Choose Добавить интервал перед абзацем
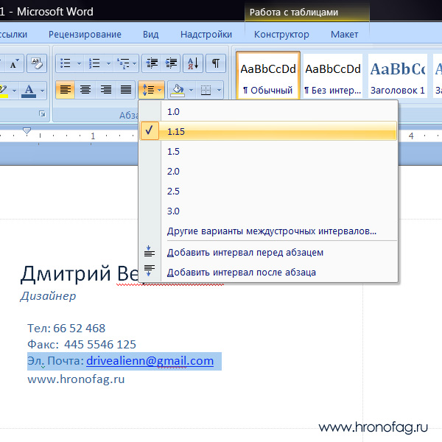Screen dimensions: 442x442 click(268, 252)
